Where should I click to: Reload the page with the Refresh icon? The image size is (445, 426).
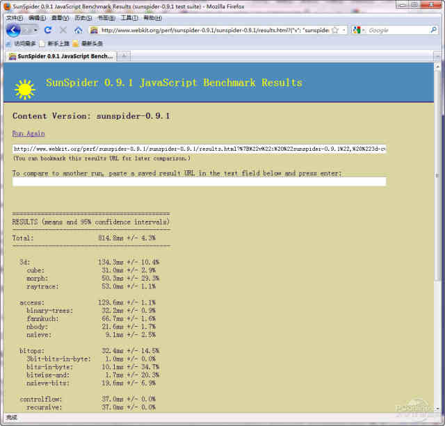(48, 30)
